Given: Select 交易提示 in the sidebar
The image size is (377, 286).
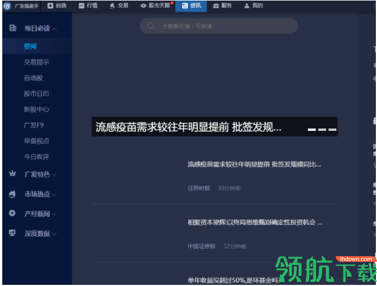Looking at the screenshot, I should click(37, 62).
